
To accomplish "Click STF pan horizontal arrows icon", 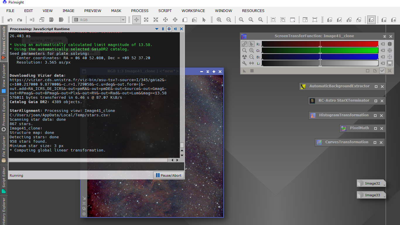I will pyautogui.click(x=252, y=63).
